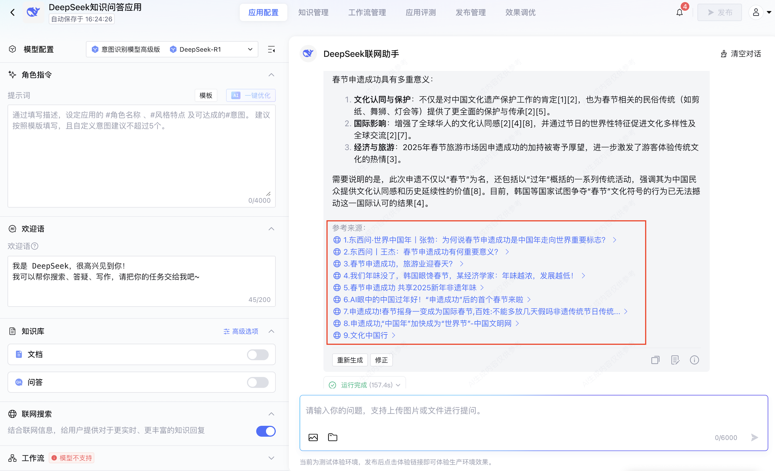The width and height of the screenshot is (775, 471).
Task: Upload an image via the picture icon
Action: 313,437
